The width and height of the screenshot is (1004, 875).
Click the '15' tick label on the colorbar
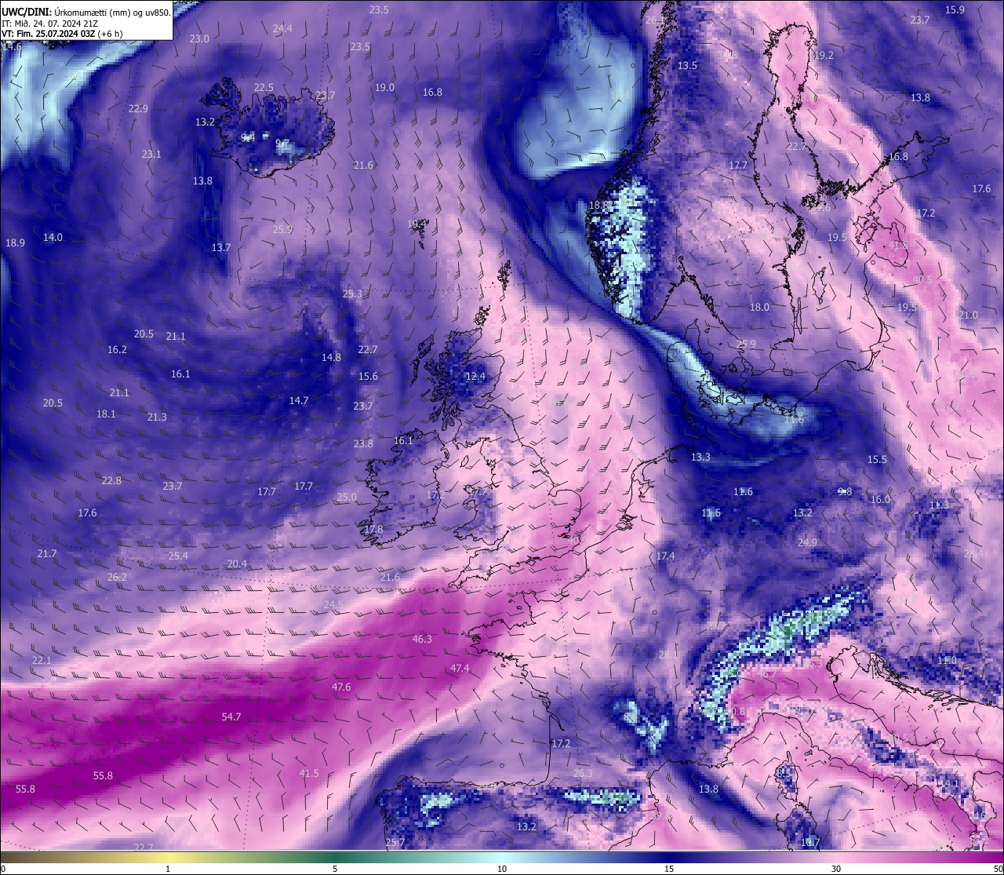pyautogui.click(x=669, y=869)
